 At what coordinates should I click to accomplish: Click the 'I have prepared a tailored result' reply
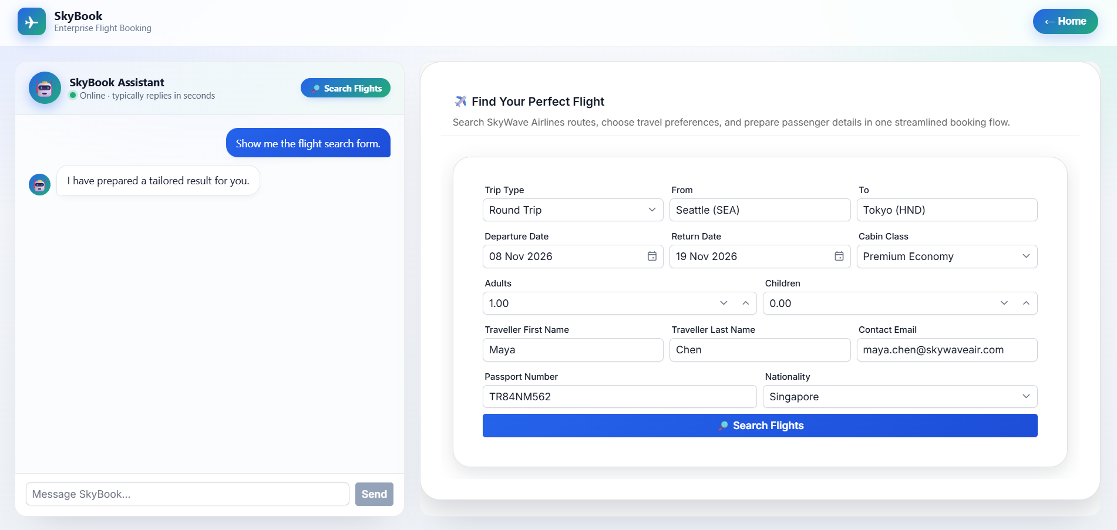click(158, 181)
